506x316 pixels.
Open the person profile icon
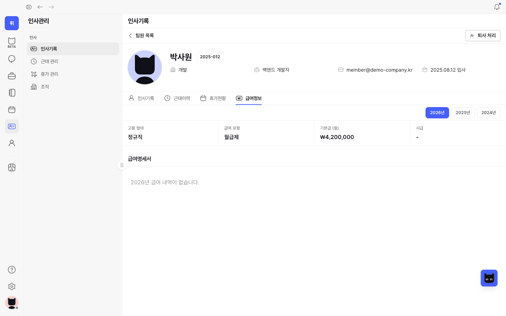pyautogui.click(x=12, y=143)
